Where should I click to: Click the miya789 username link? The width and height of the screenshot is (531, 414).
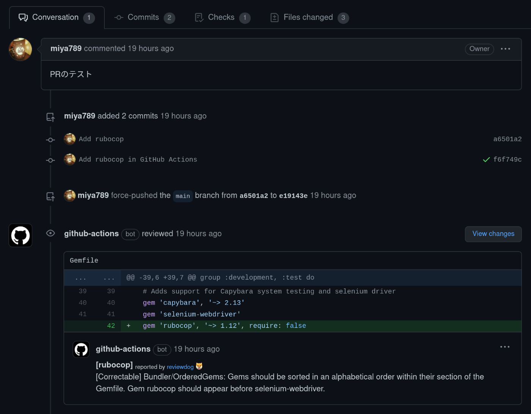[x=66, y=48]
